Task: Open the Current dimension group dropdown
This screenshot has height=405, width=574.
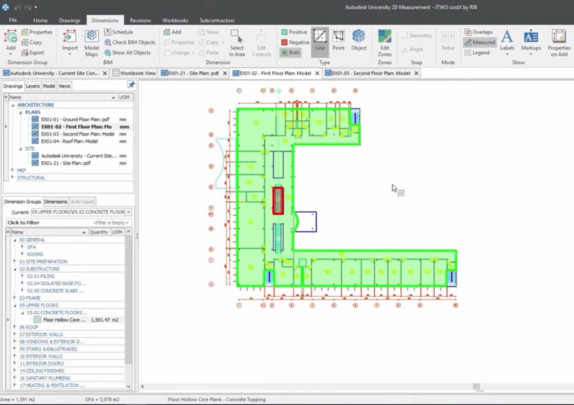Action: click(129, 212)
